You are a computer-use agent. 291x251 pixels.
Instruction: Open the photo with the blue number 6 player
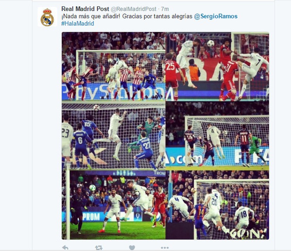[114, 136]
